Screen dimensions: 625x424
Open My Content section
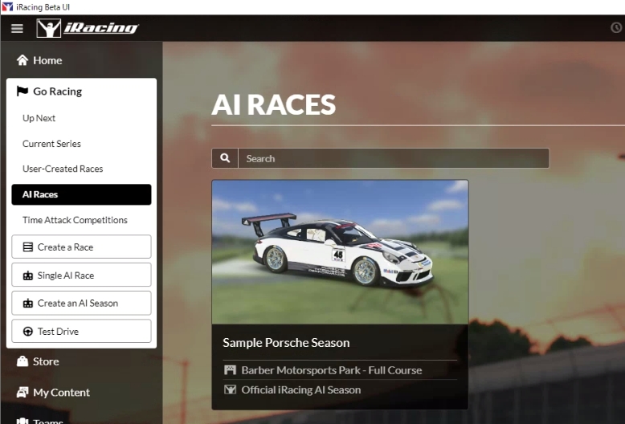tap(53, 393)
